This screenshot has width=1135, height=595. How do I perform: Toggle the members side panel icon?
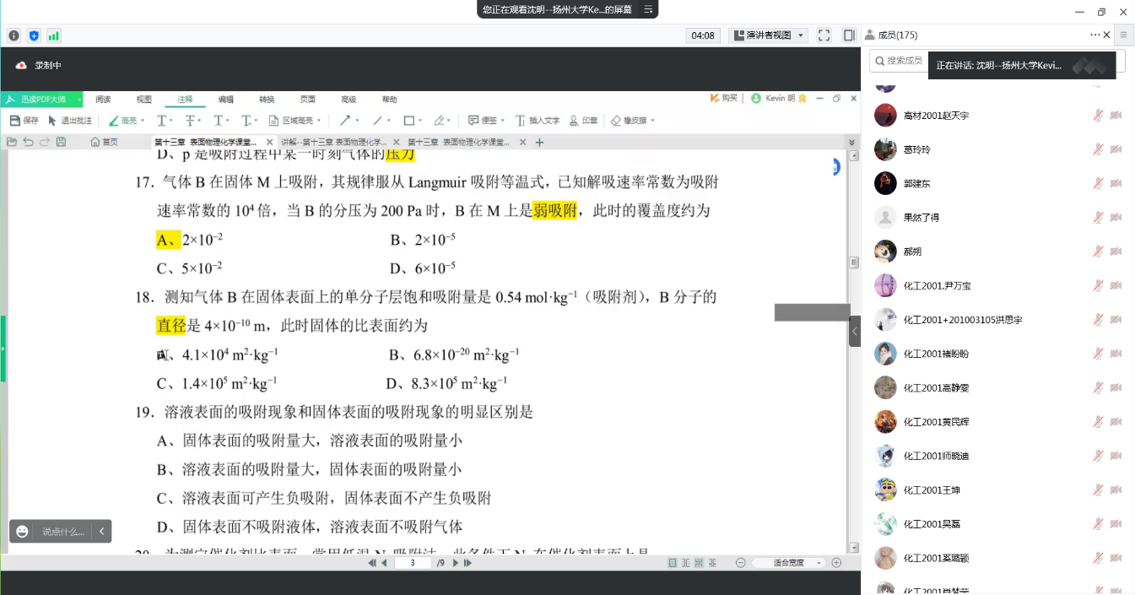(849, 35)
